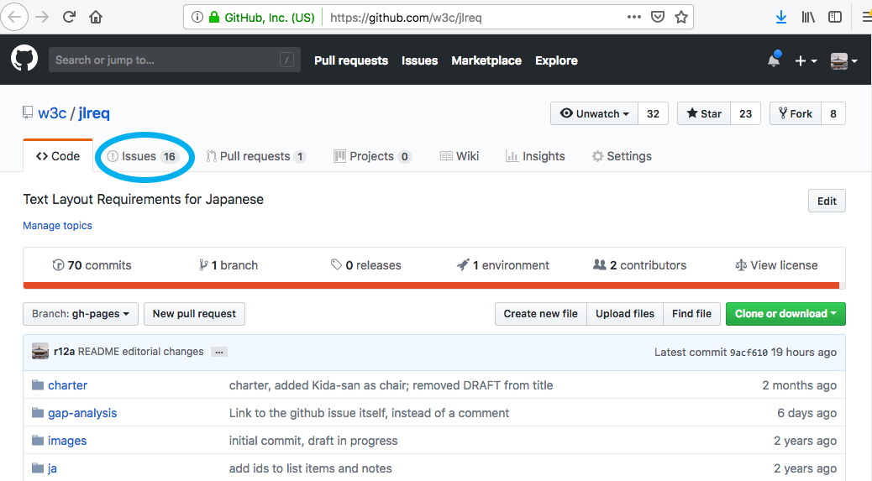Expand the Clone or download menu
Viewport: 872px width, 481px height.
(785, 314)
